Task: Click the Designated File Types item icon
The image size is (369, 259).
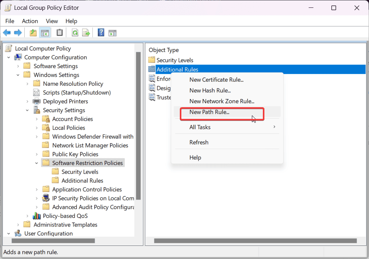Action: 152,88
